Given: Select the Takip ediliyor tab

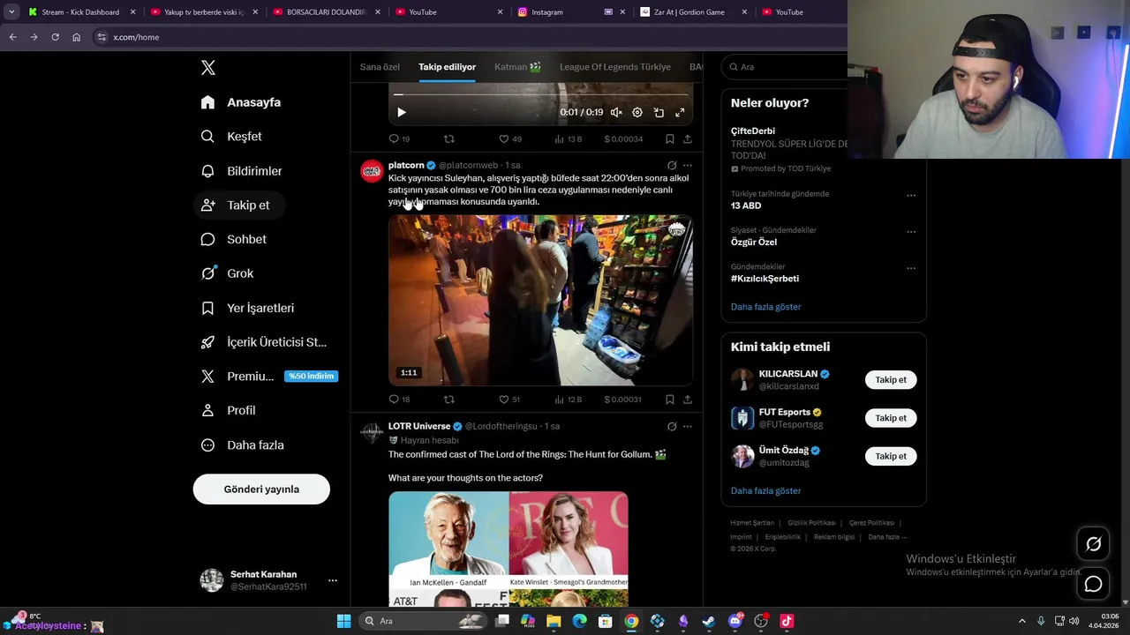Looking at the screenshot, I should (x=447, y=67).
